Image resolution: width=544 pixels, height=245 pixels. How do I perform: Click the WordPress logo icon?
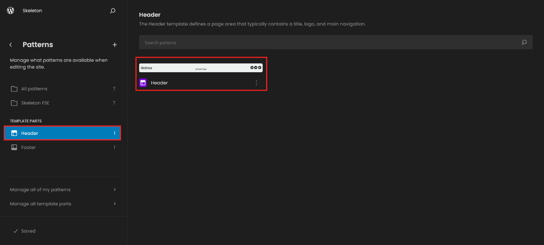point(11,11)
